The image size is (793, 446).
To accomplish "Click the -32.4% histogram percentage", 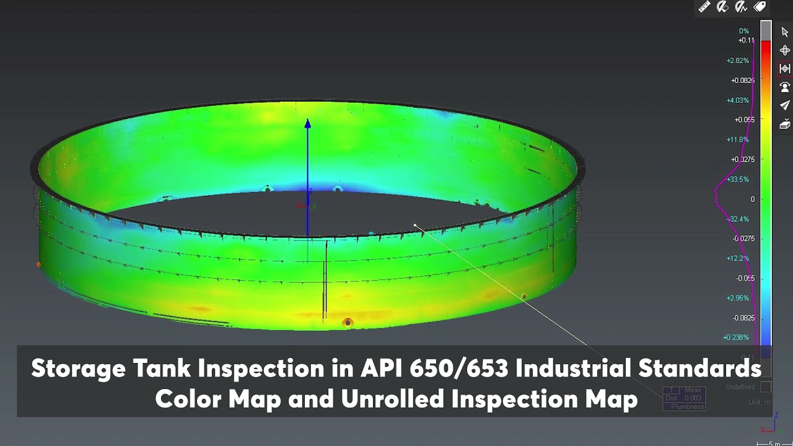I will (x=738, y=219).
